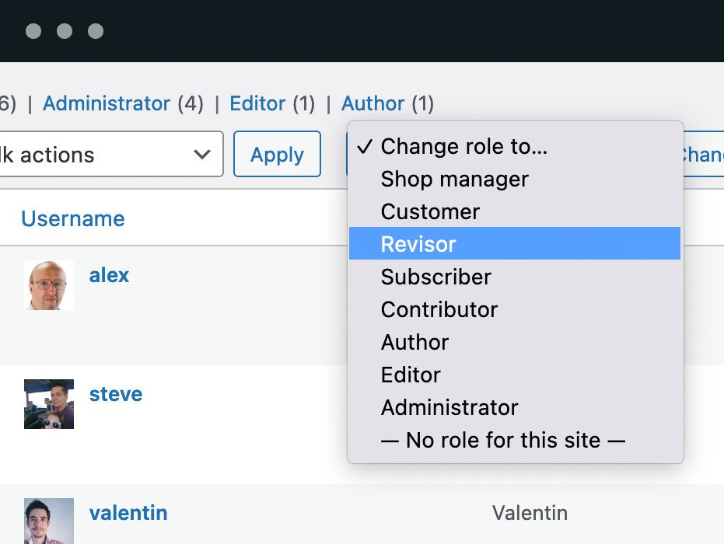Image resolution: width=724 pixels, height=544 pixels.
Task: Click the partially visible Change button
Action: pos(704,154)
